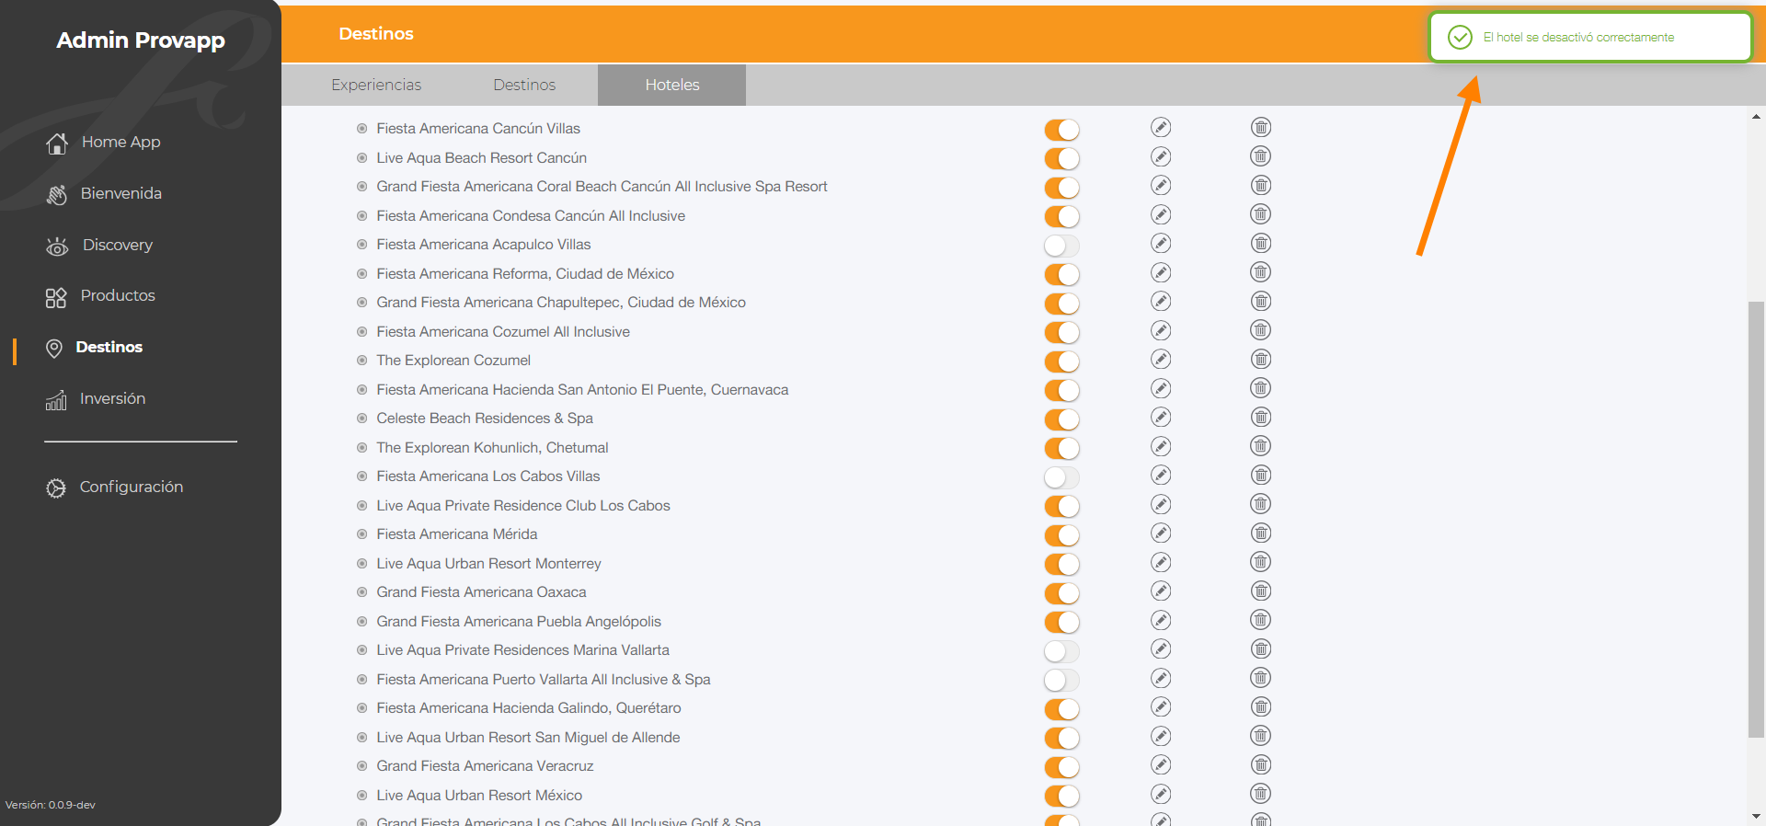Toggle off Fiesta Americana Mérida
Screen dimensions: 1766x826
coord(1061,535)
